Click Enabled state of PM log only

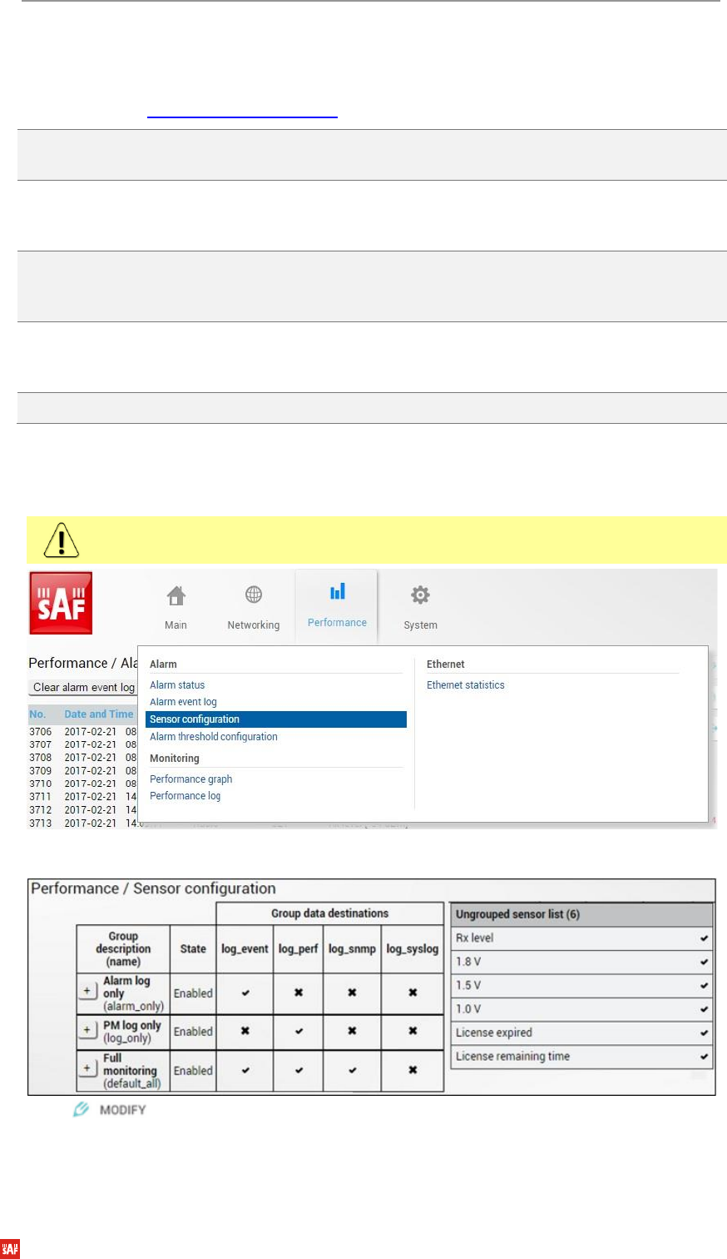pyautogui.click(x=193, y=1032)
